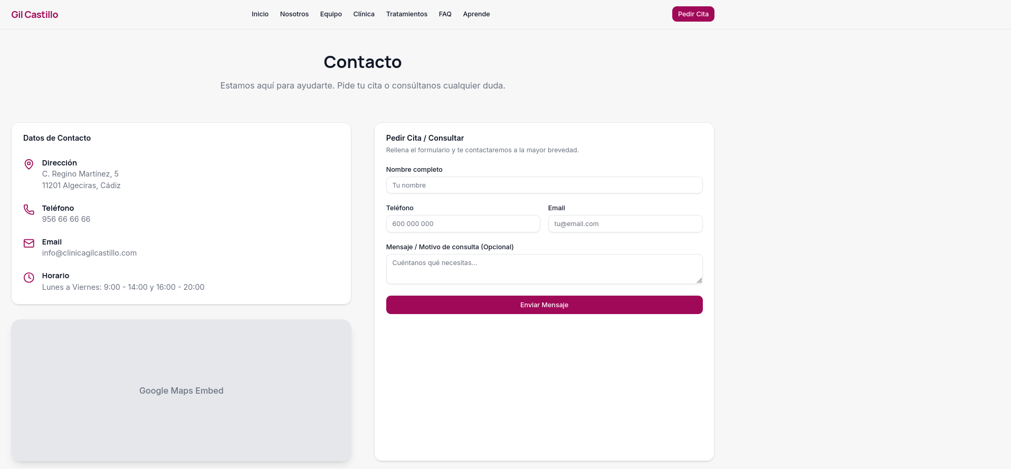Click the map pin address icon
The width and height of the screenshot is (1011, 469).
click(x=29, y=164)
